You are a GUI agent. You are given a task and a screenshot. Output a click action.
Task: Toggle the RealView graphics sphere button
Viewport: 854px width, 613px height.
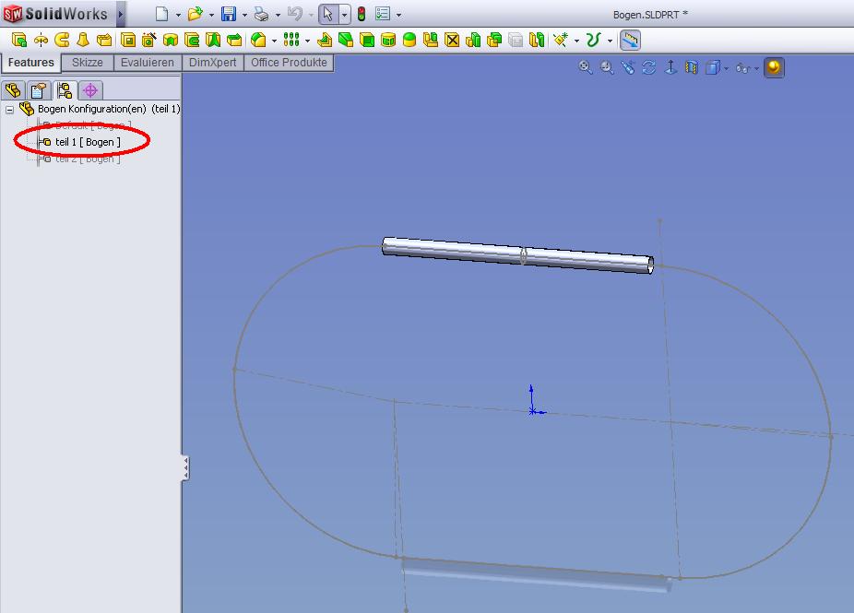click(774, 67)
